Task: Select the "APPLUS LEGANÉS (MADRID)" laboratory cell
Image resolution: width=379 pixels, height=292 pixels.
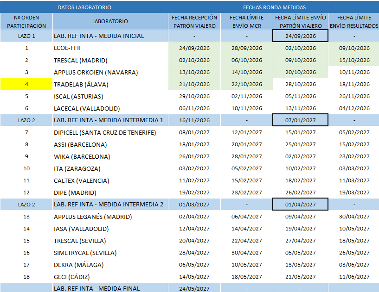Action: click(110, 217)
